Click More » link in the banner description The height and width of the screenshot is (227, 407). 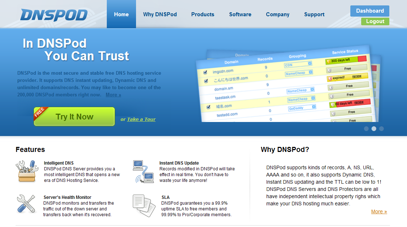(113, 95)
